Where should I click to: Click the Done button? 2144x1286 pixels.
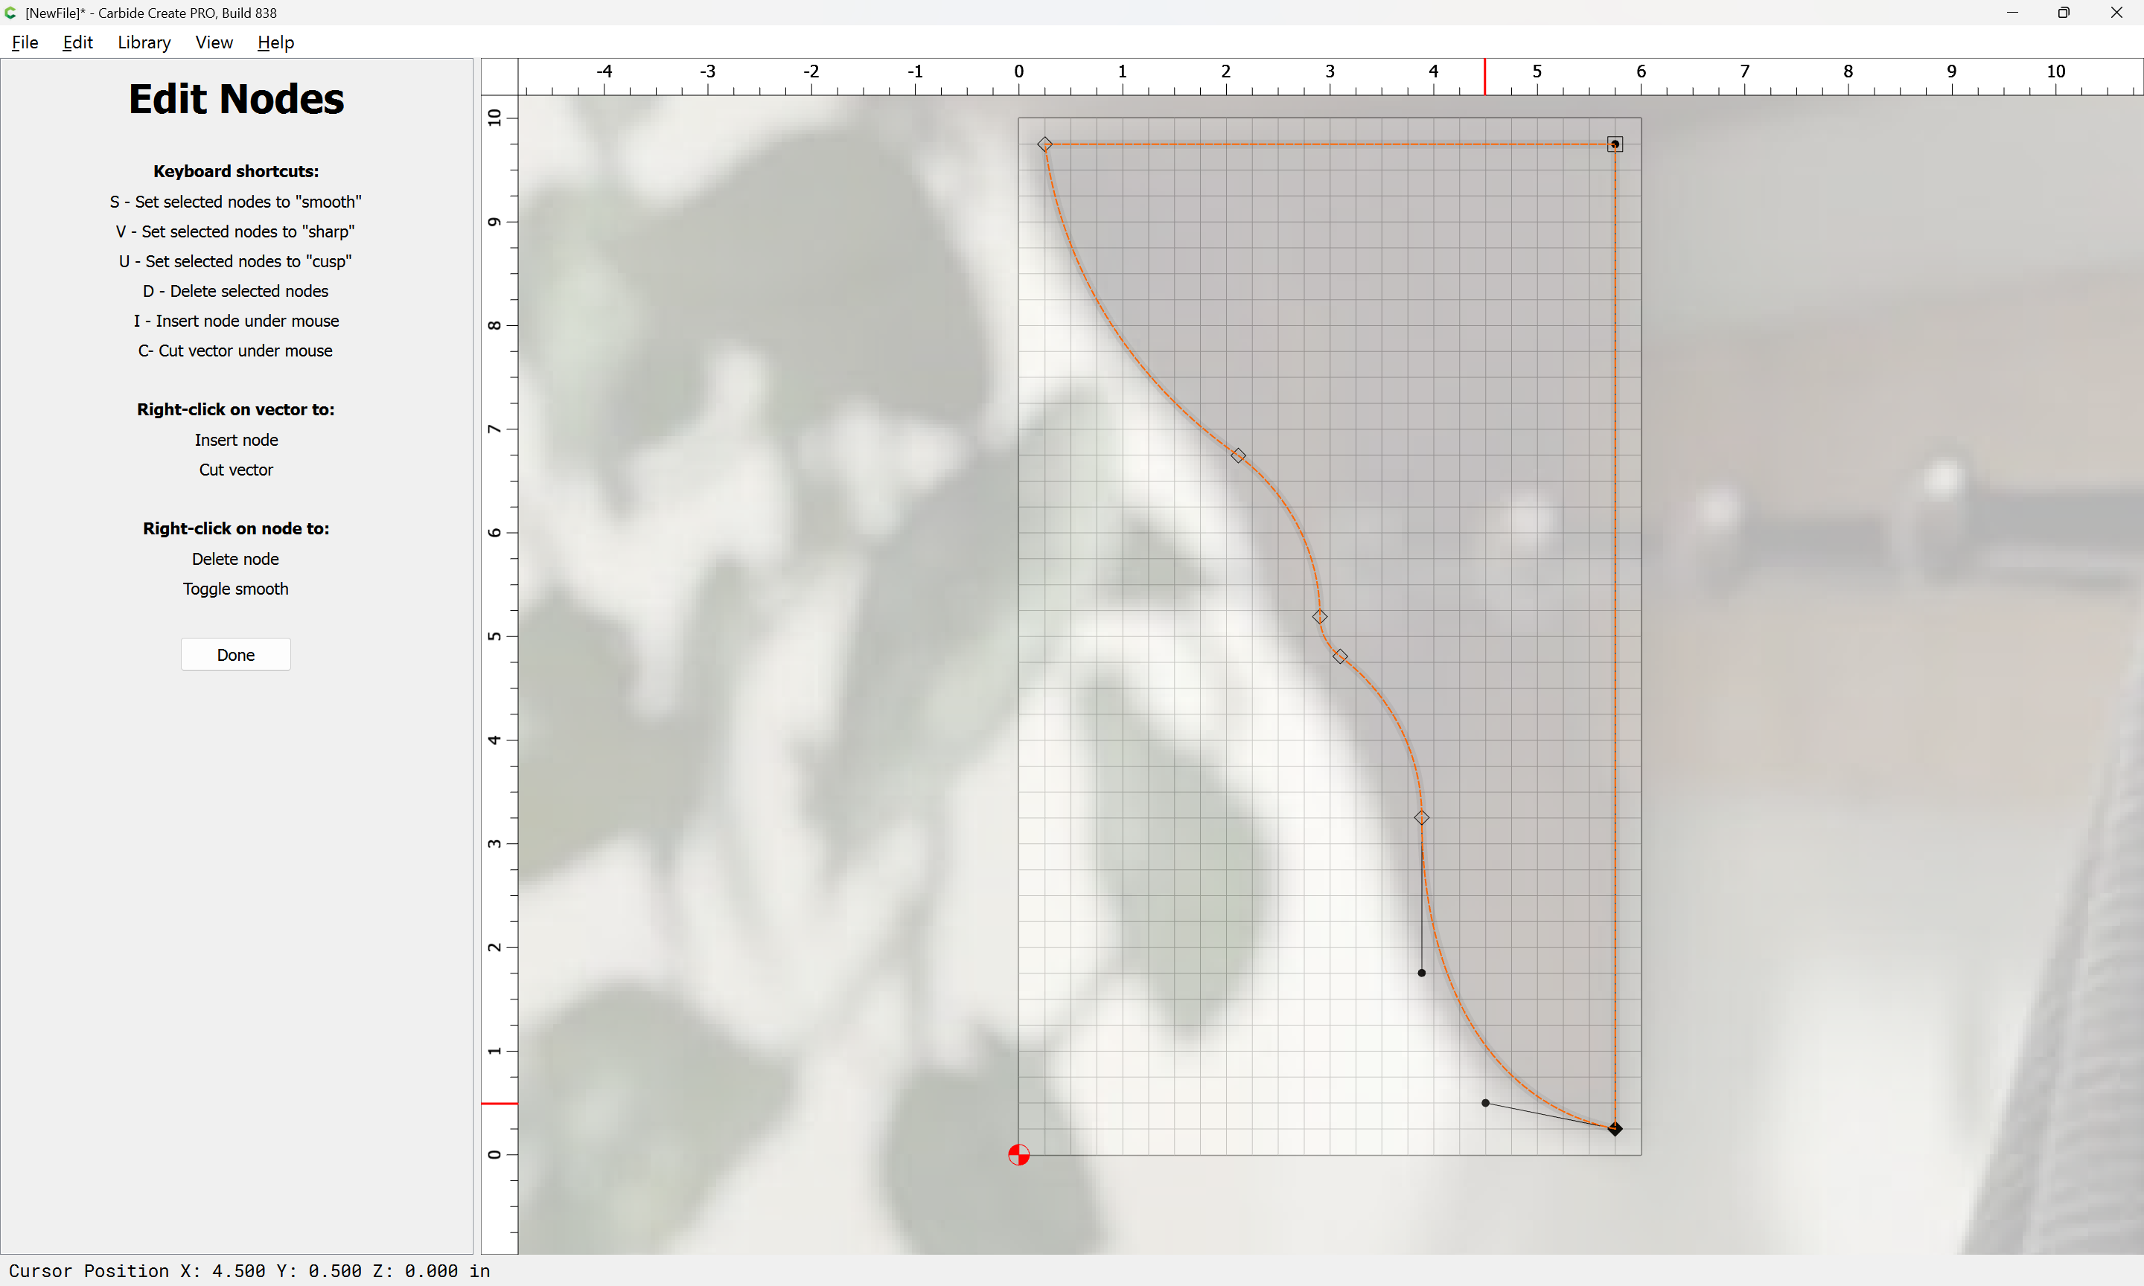[x=236, y=654]
